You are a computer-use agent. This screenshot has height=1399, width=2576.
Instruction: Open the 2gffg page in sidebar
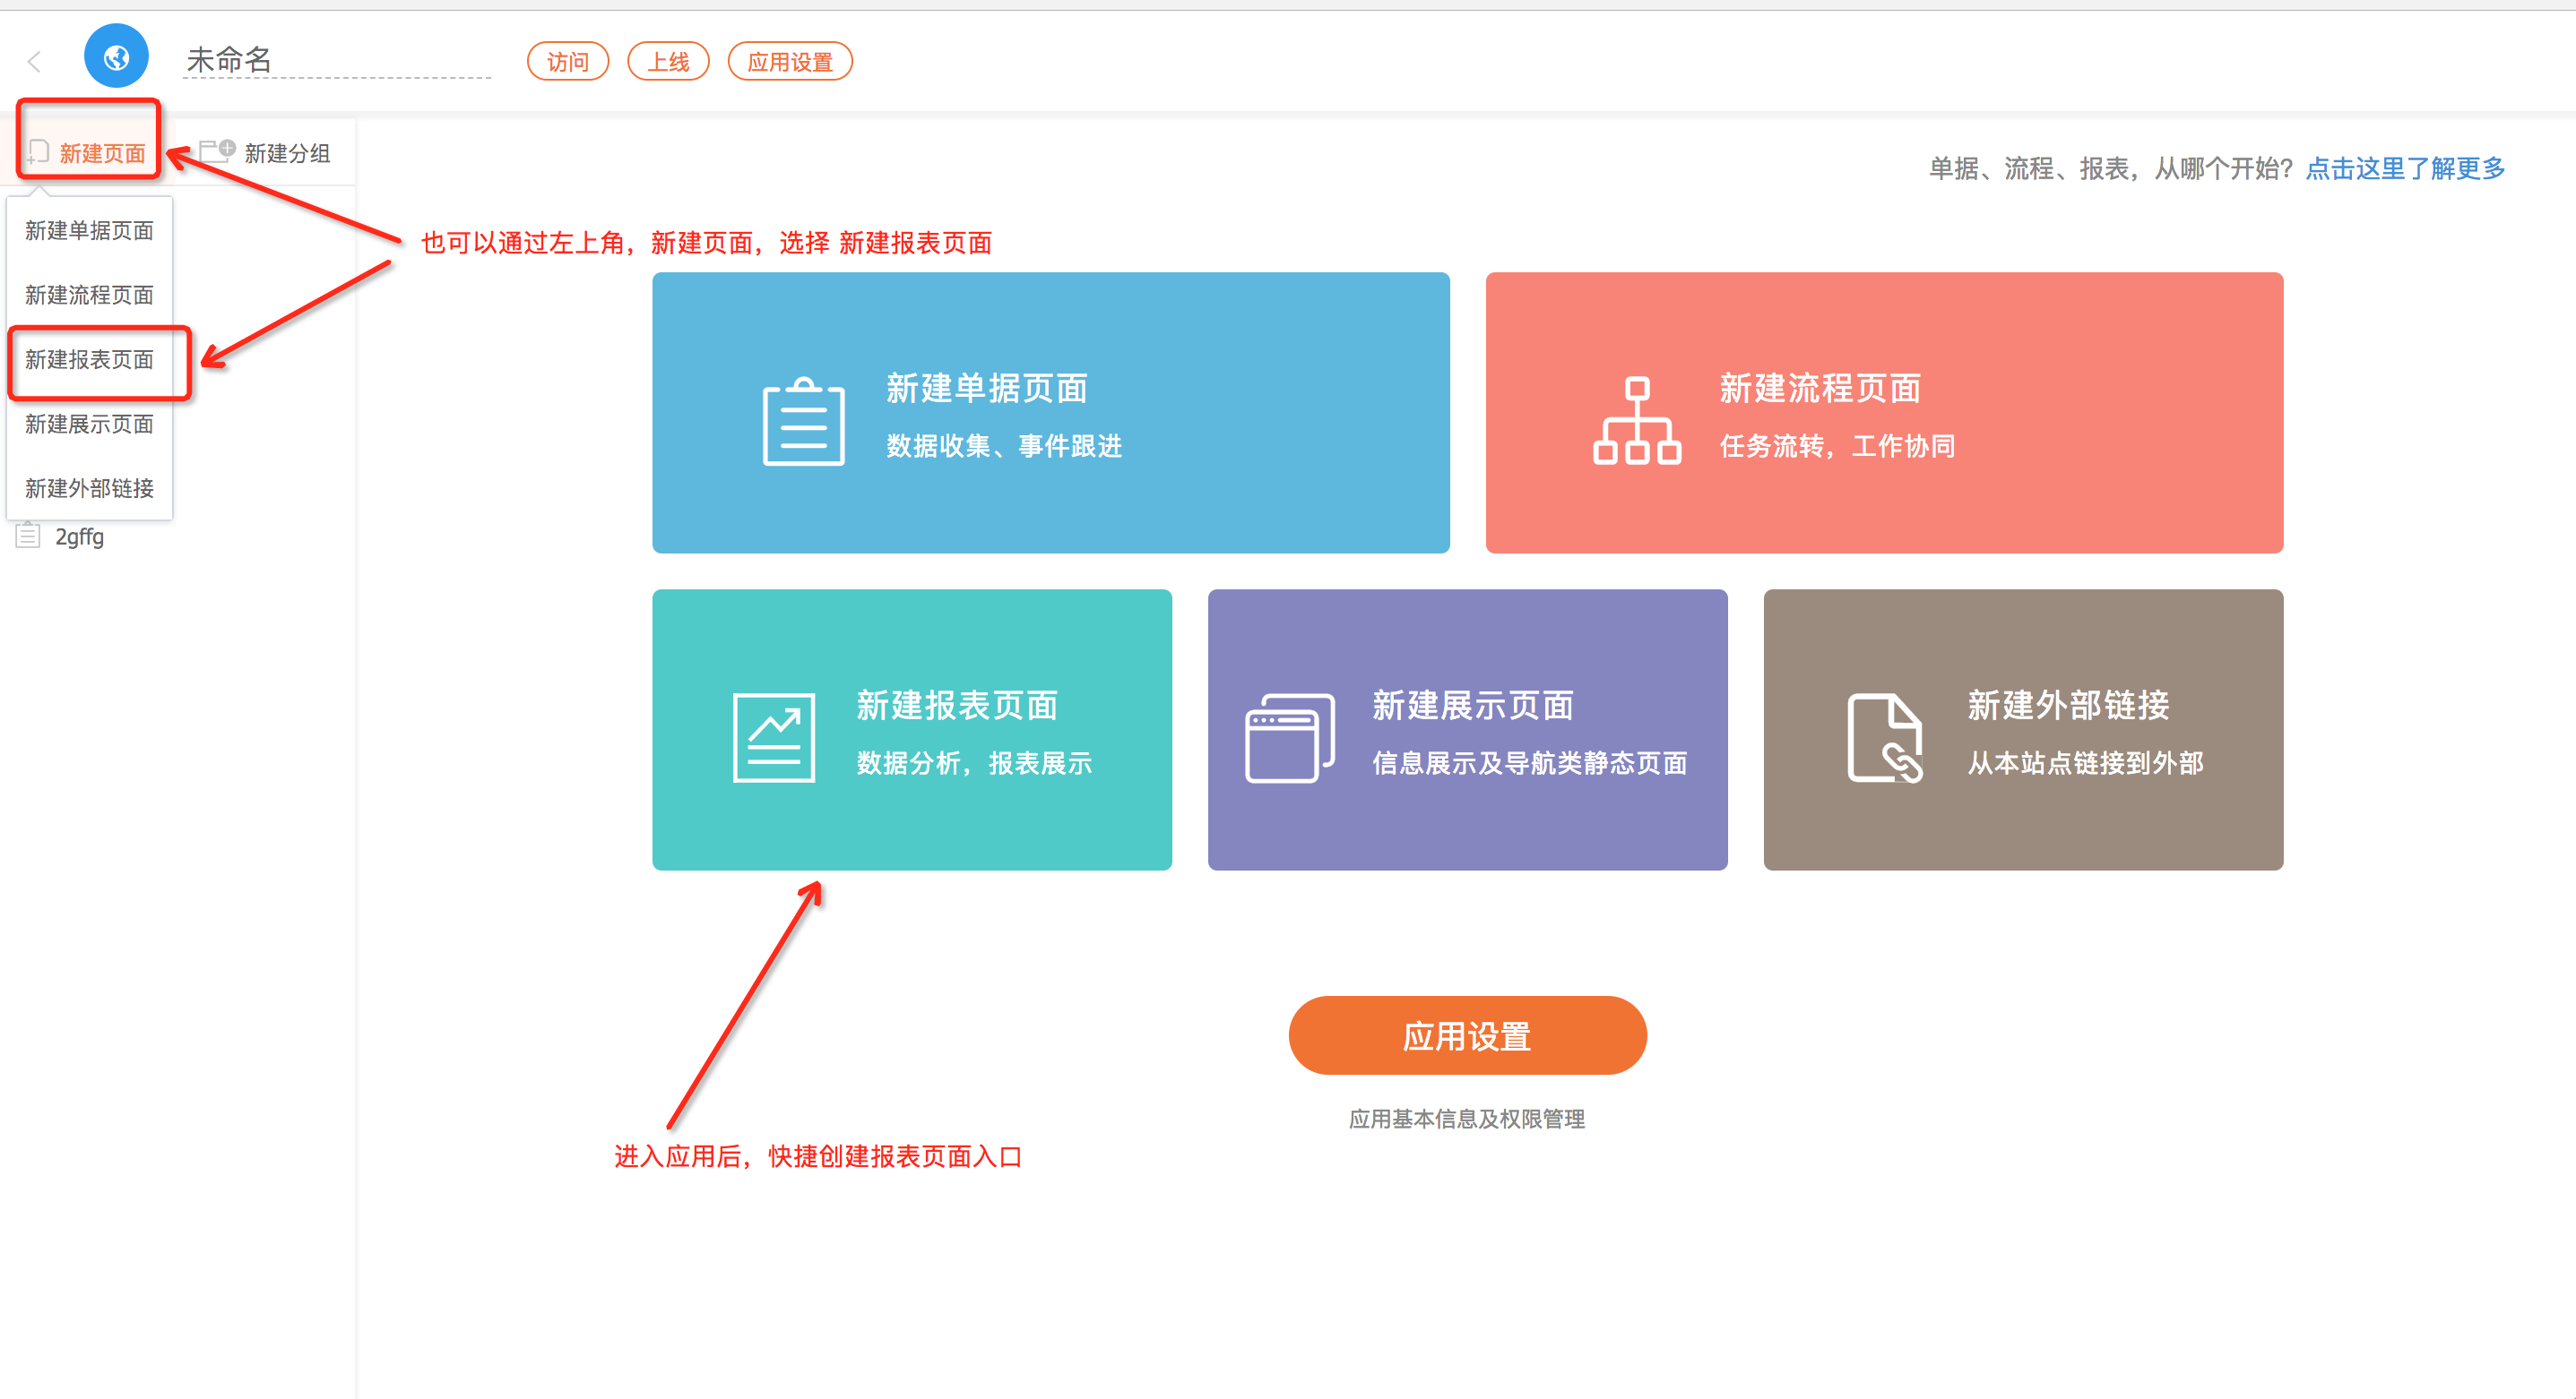79,536
